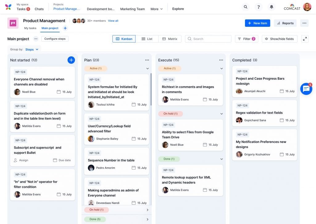Click Pedro Amorim avatar
316x224 pixels.
(91, 168)
